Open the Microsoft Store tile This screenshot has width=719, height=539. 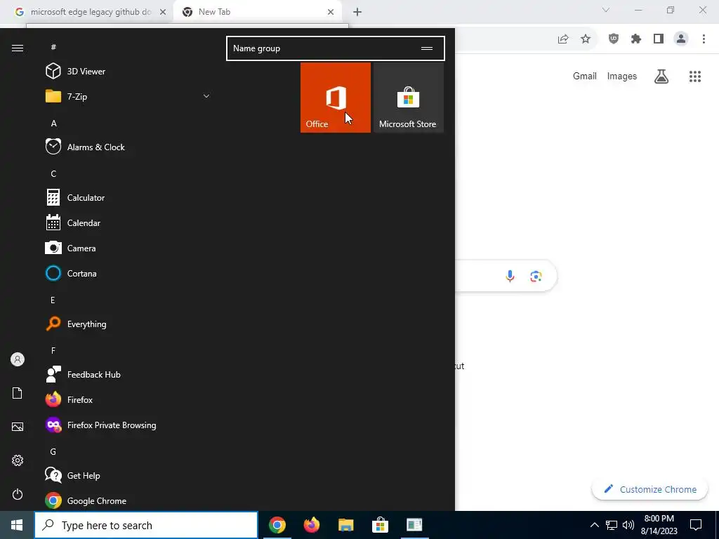point(409,98)
